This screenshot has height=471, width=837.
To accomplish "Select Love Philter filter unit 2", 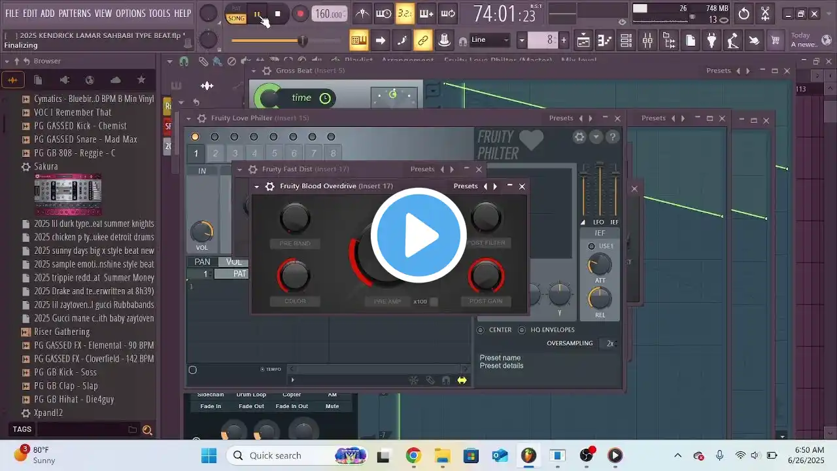I will click(x=215, y=154).
